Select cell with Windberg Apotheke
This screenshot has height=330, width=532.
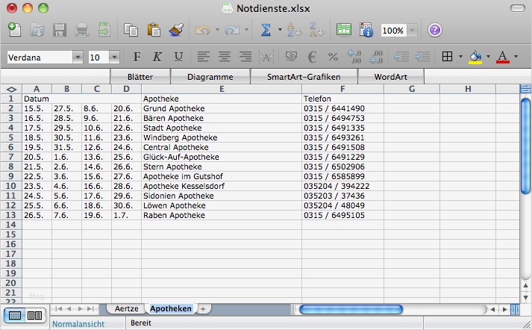222,137
